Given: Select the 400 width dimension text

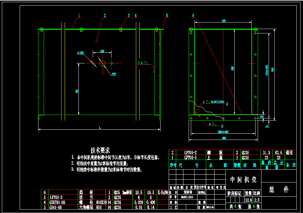Looking at the screenshot, I should (223, 21).
